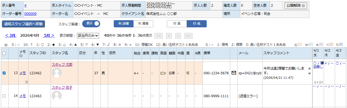Screen dimensions: 347x108
Task: Click avatar image of スタッフ 太郎
Action: pyautogui.click(x=57, y=73)
